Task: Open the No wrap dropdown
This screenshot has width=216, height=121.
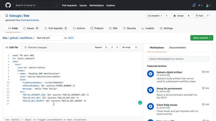Action: [x=129, y=47]
